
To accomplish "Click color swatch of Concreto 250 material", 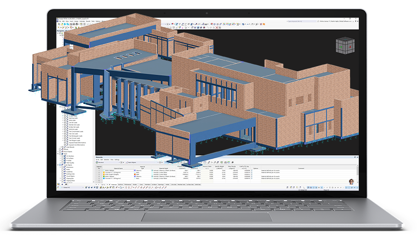I will [x=104, y=173].
